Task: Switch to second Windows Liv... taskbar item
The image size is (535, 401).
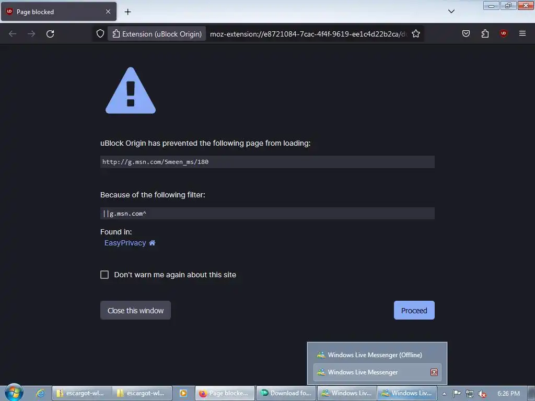Action: (407, 393)
